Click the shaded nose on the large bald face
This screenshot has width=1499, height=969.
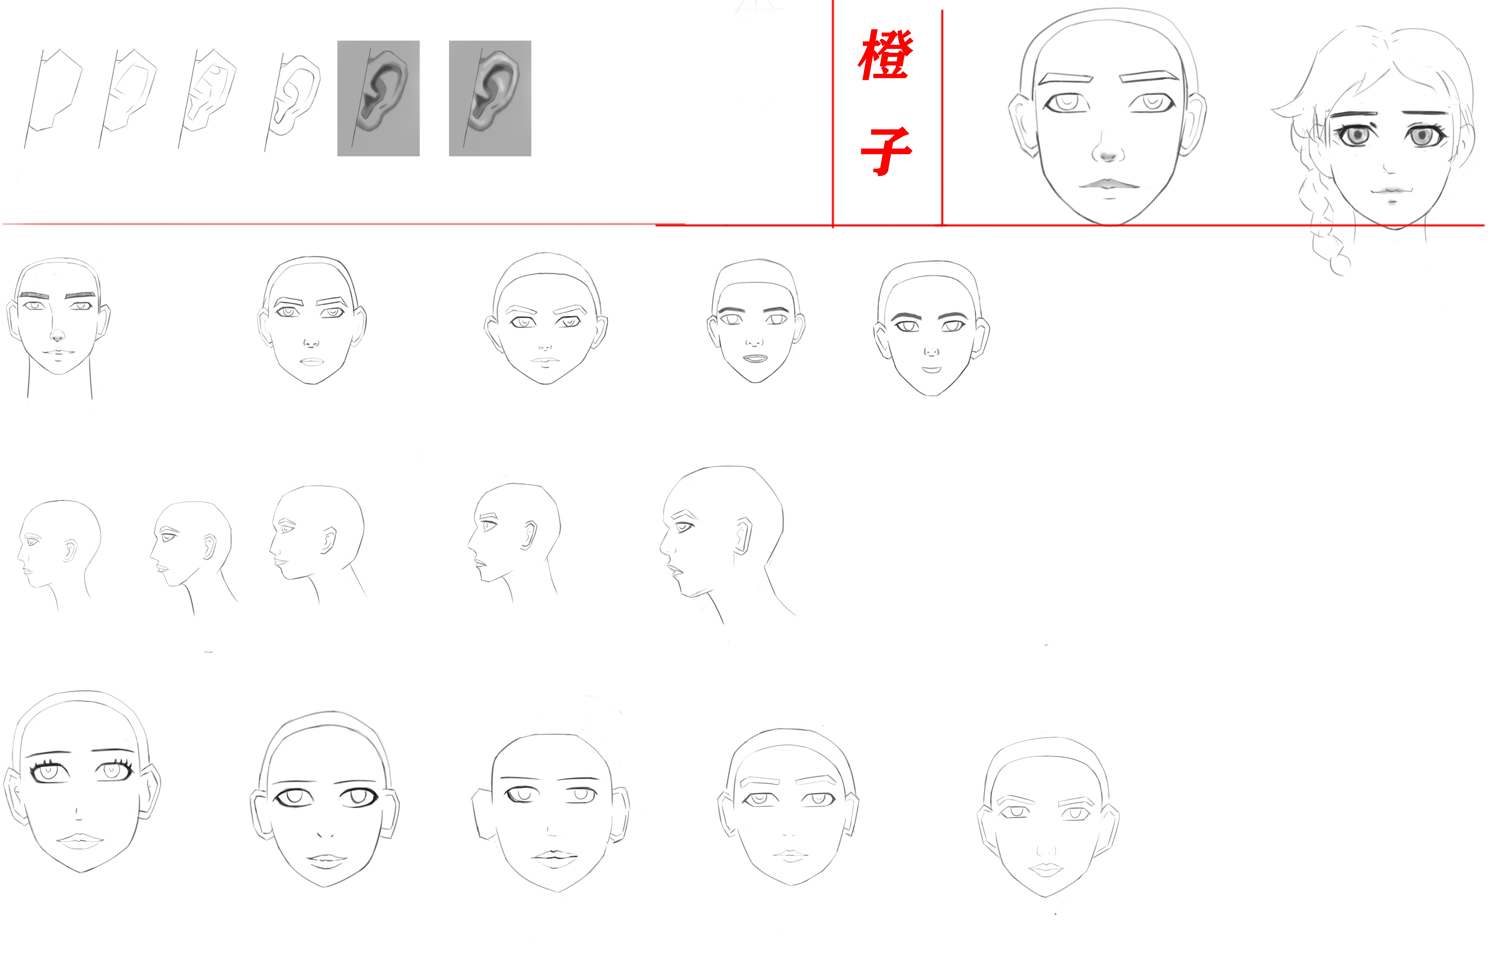(x=1107, y=153)
